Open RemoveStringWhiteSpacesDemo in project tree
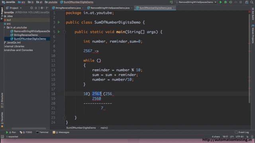255x143 pixels. 30,31
